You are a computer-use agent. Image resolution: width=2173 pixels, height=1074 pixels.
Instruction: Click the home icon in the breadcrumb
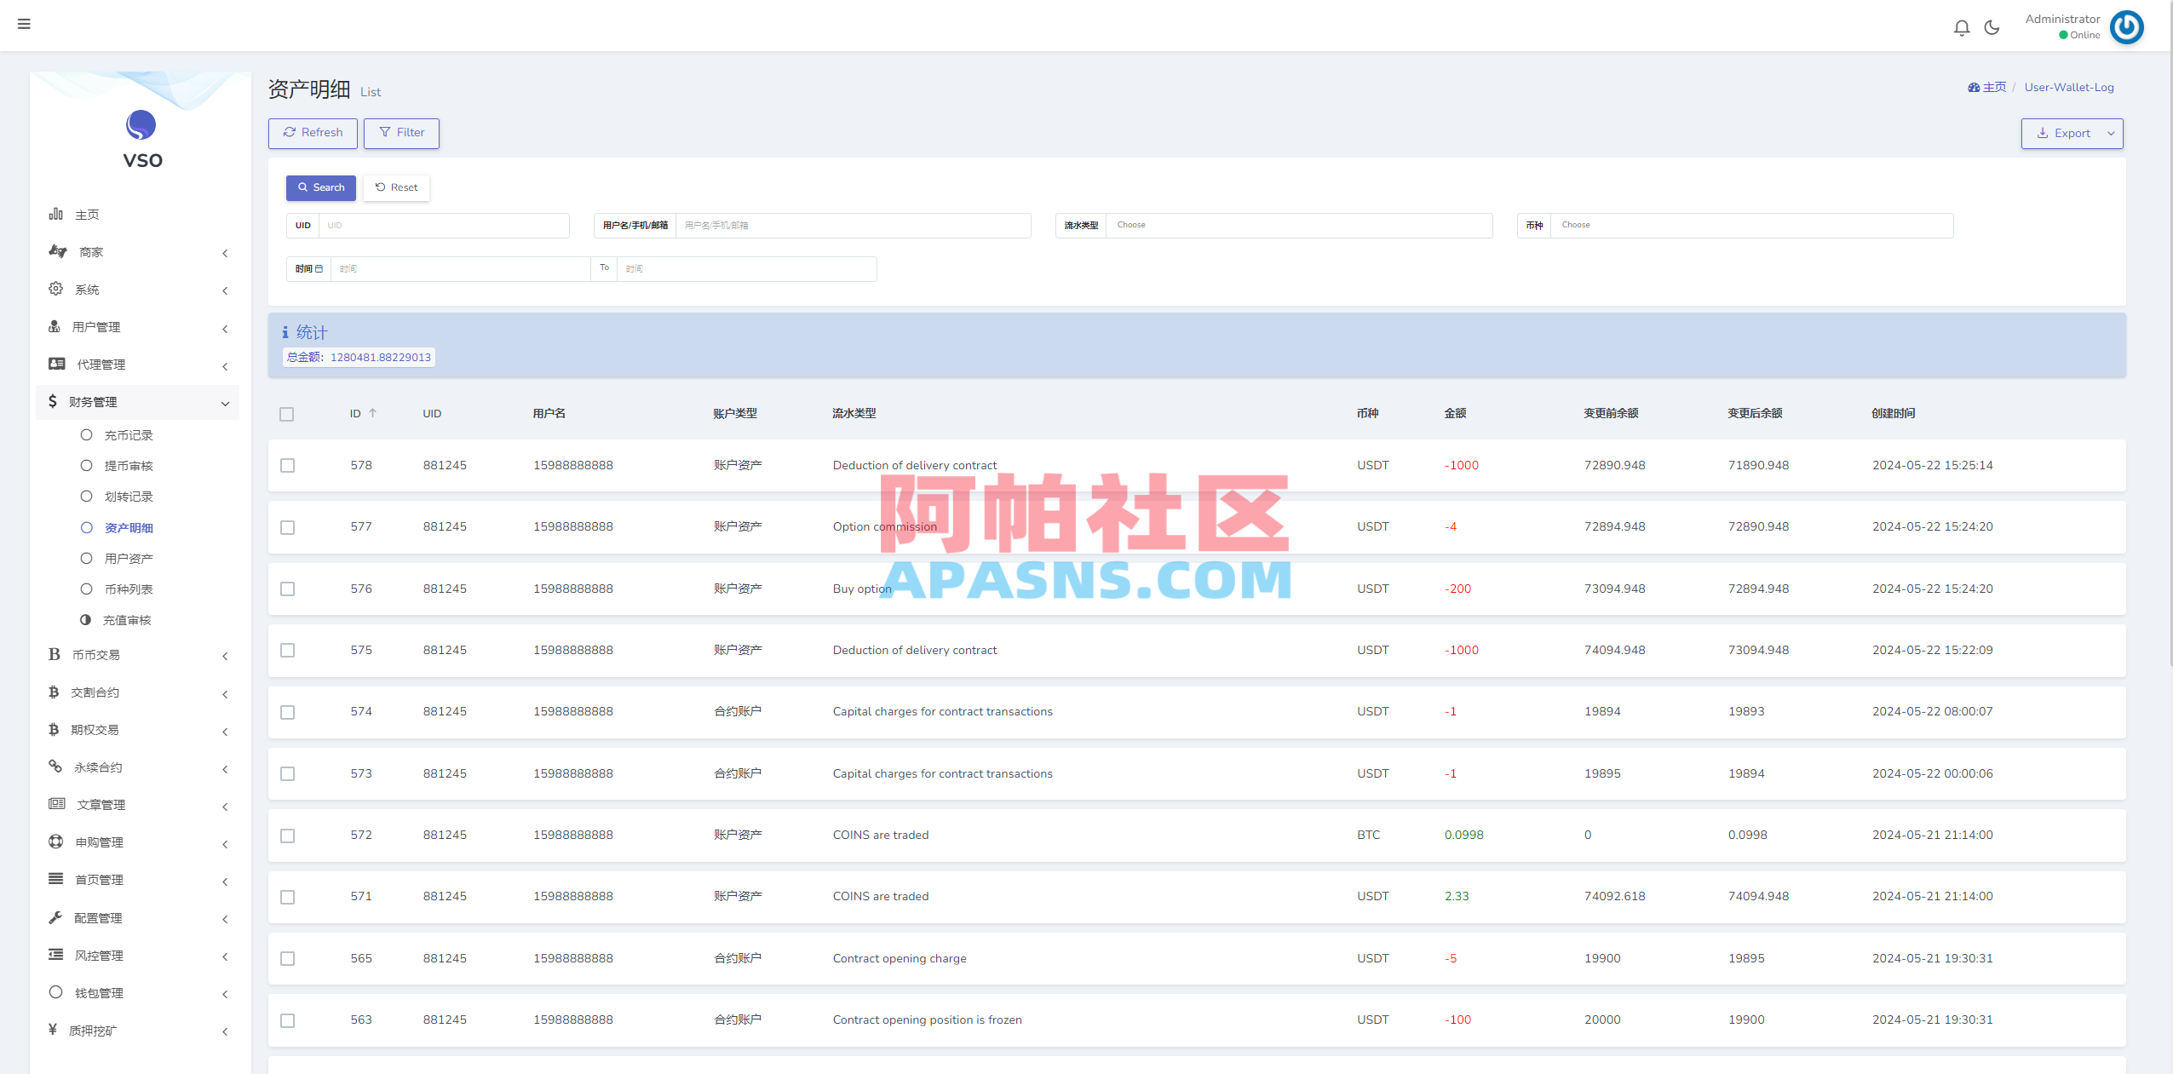pyautogui.click(x=1975, y=87)
